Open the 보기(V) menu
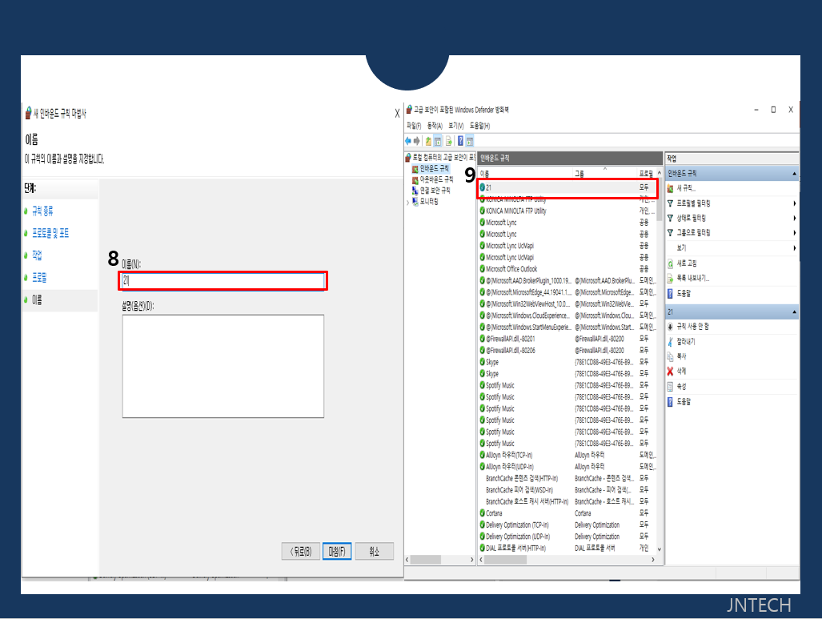Image resolution: width=822 pixels, height=619 pixels. point(456,126)
